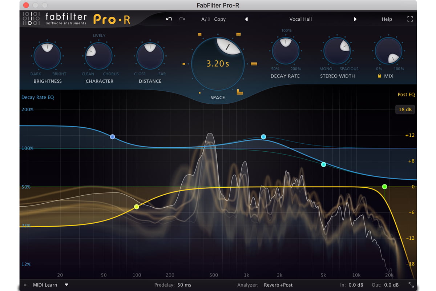Select the cyan decay EQ node near 1.5 kHz
Image resolution: width=436 pixels, height=291 pixels.
coord(263,137)
